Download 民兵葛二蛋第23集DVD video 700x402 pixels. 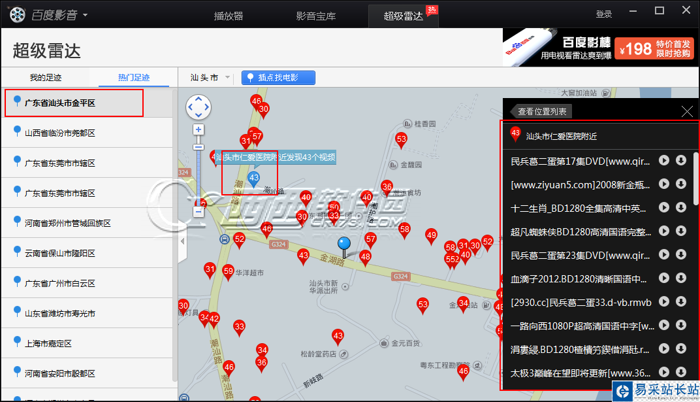coord(681,255)
